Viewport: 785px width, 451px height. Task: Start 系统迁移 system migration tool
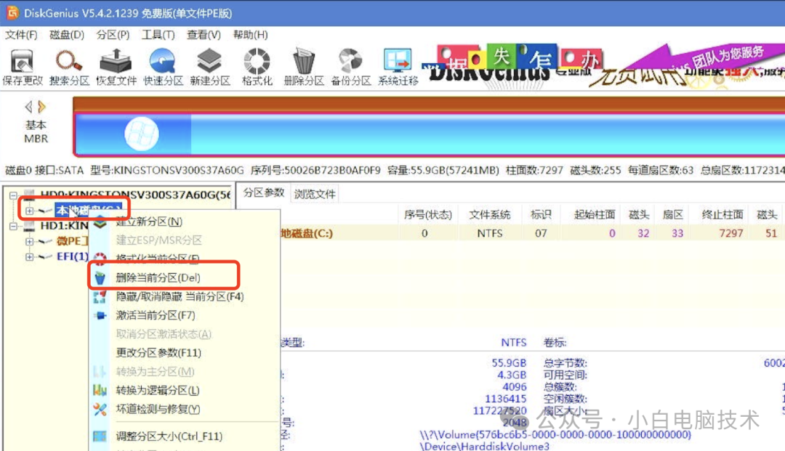(397, 65)
